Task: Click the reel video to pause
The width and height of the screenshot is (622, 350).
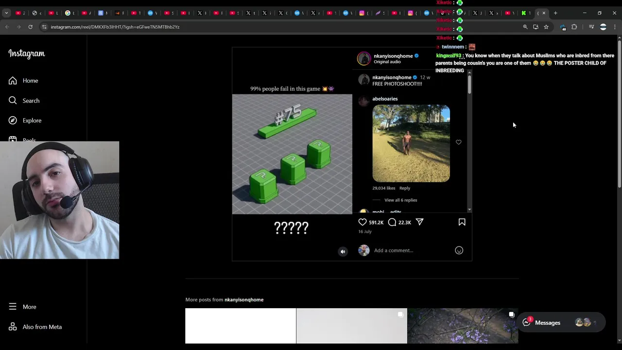Action: (x=292, y=154)
